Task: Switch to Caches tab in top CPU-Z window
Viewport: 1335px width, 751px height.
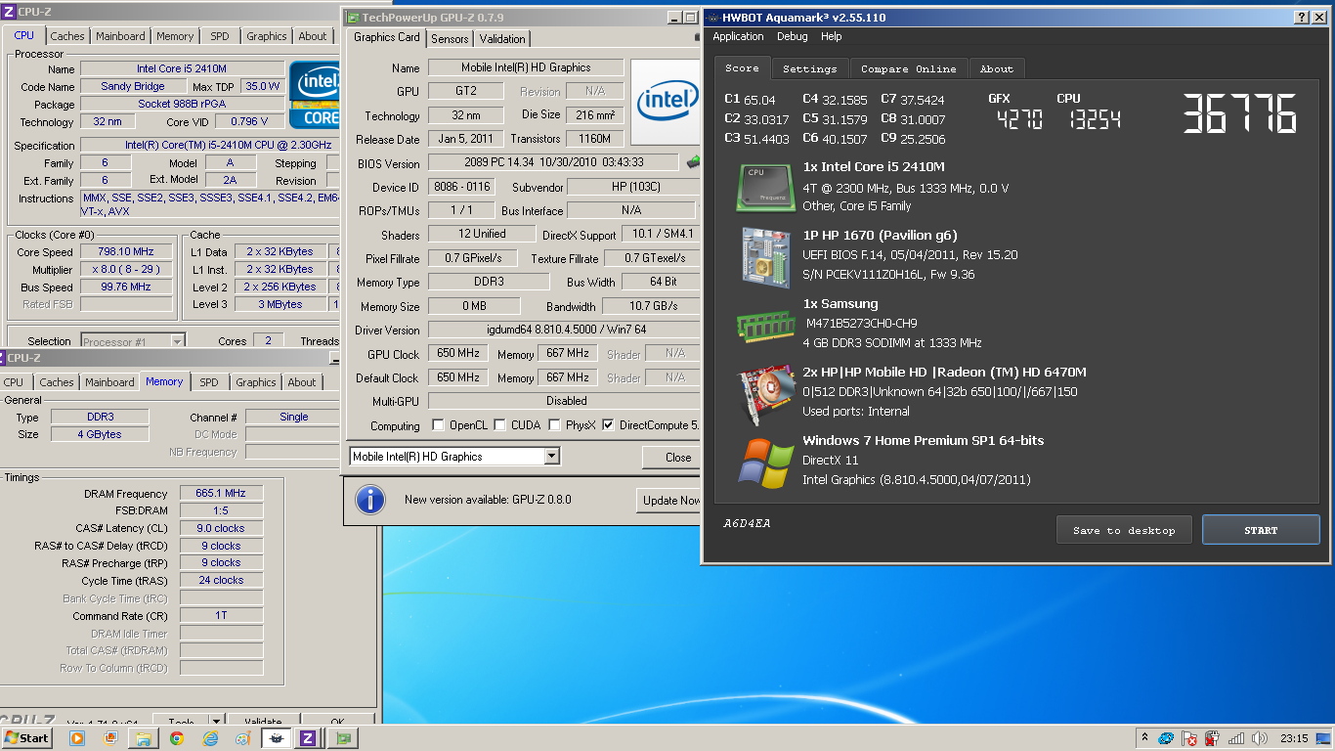Action: [67, 36]
